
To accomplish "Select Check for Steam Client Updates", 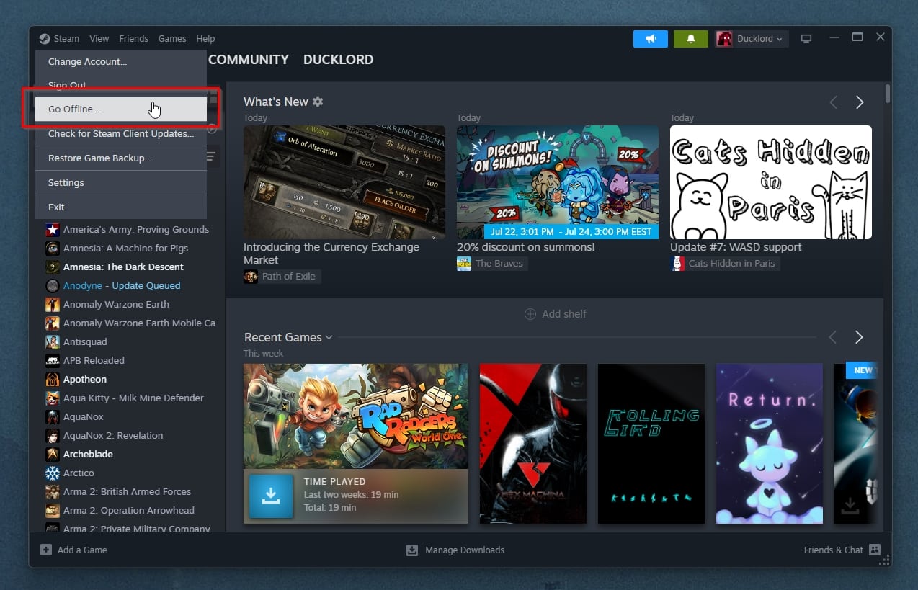I will click(x=121, y=133).
